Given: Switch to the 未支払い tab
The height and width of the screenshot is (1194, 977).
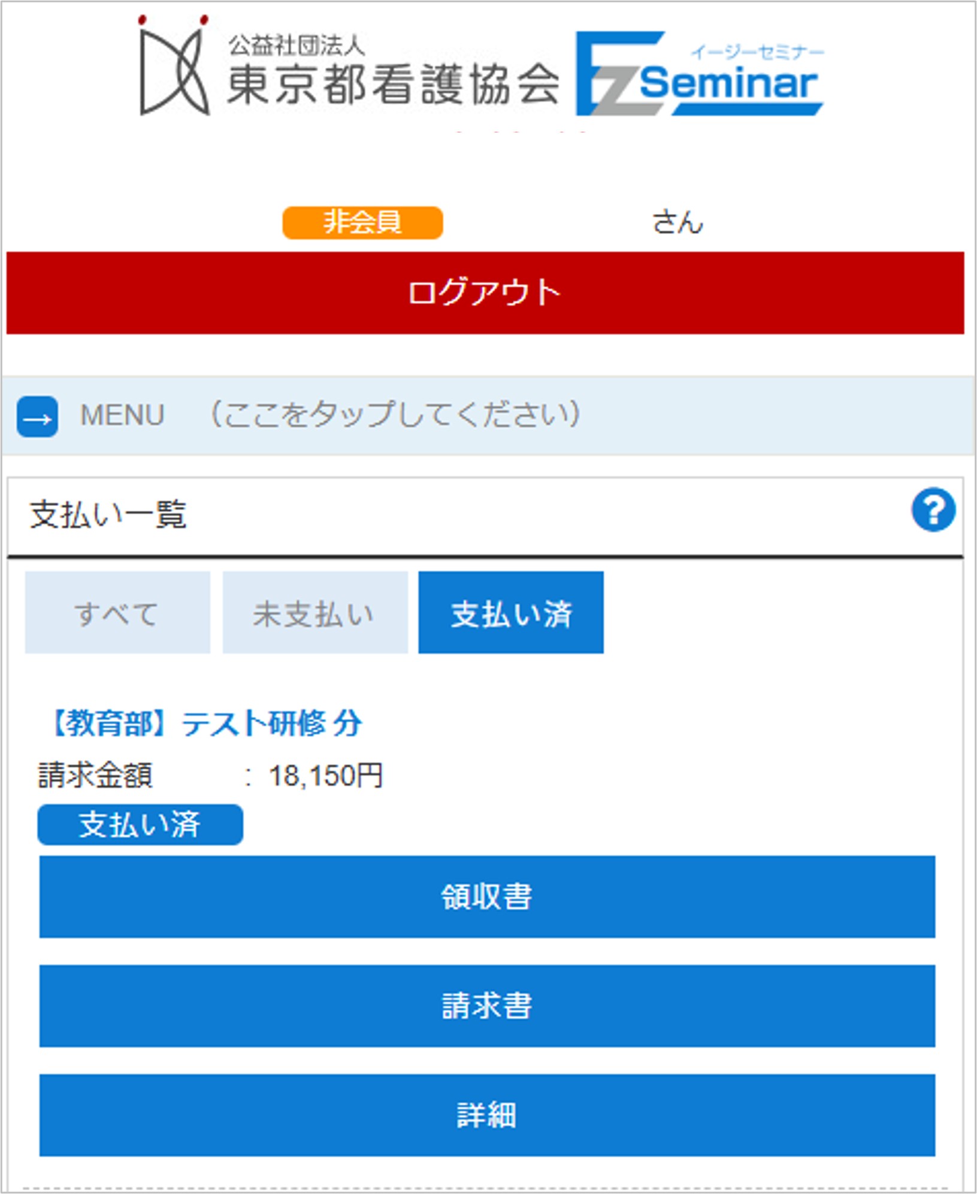Looking at the screenshot, I should click(315, 613).
